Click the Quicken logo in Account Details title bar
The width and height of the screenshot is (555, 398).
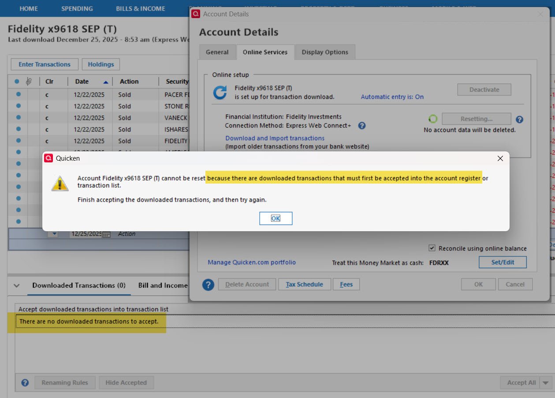(196, 14)
